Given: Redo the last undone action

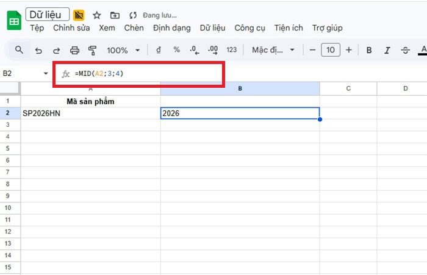Looking at the screenshot, I should coord(56,50).
